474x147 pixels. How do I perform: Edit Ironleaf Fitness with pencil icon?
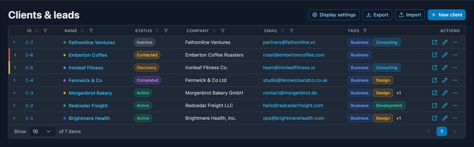(x=445, y=68)
